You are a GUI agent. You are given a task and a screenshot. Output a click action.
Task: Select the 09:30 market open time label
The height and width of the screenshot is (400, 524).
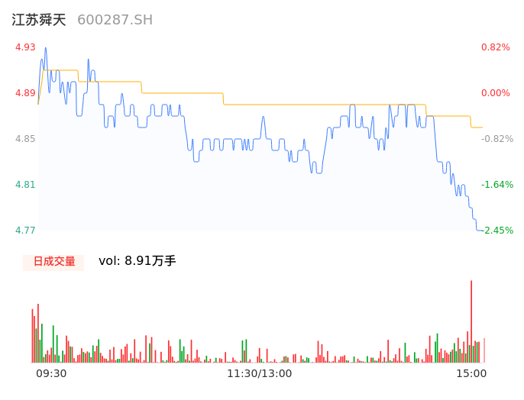51,373
